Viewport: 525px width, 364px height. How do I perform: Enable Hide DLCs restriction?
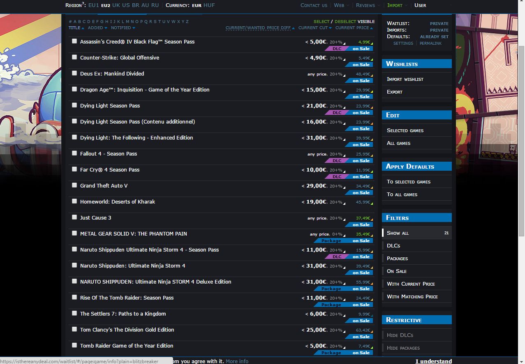tap(400, 335)
